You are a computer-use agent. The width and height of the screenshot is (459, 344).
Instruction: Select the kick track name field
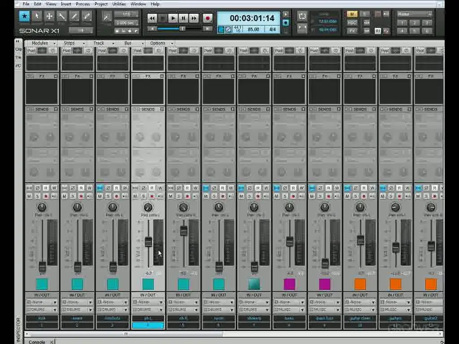tap(42, 318)
